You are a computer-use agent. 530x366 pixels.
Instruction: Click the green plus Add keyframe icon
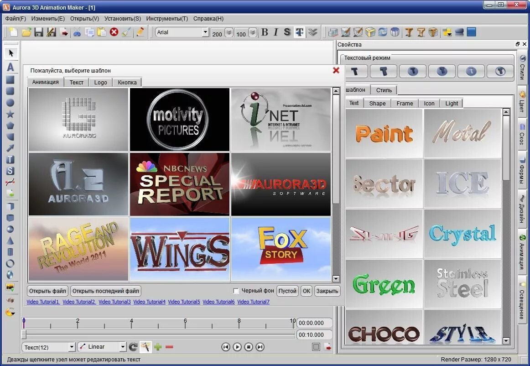(158, 347)
